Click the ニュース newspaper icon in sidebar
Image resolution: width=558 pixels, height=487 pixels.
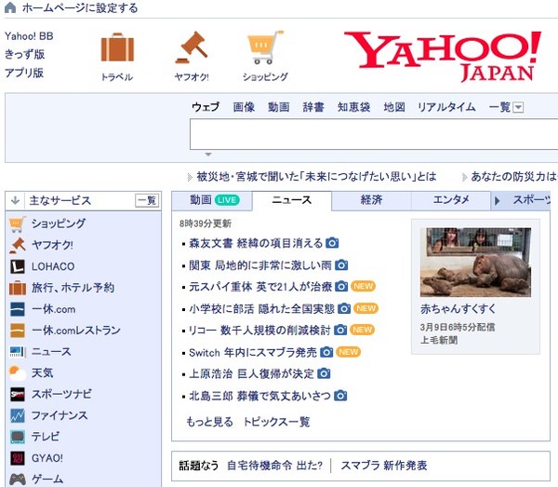[x=17, y=352]
